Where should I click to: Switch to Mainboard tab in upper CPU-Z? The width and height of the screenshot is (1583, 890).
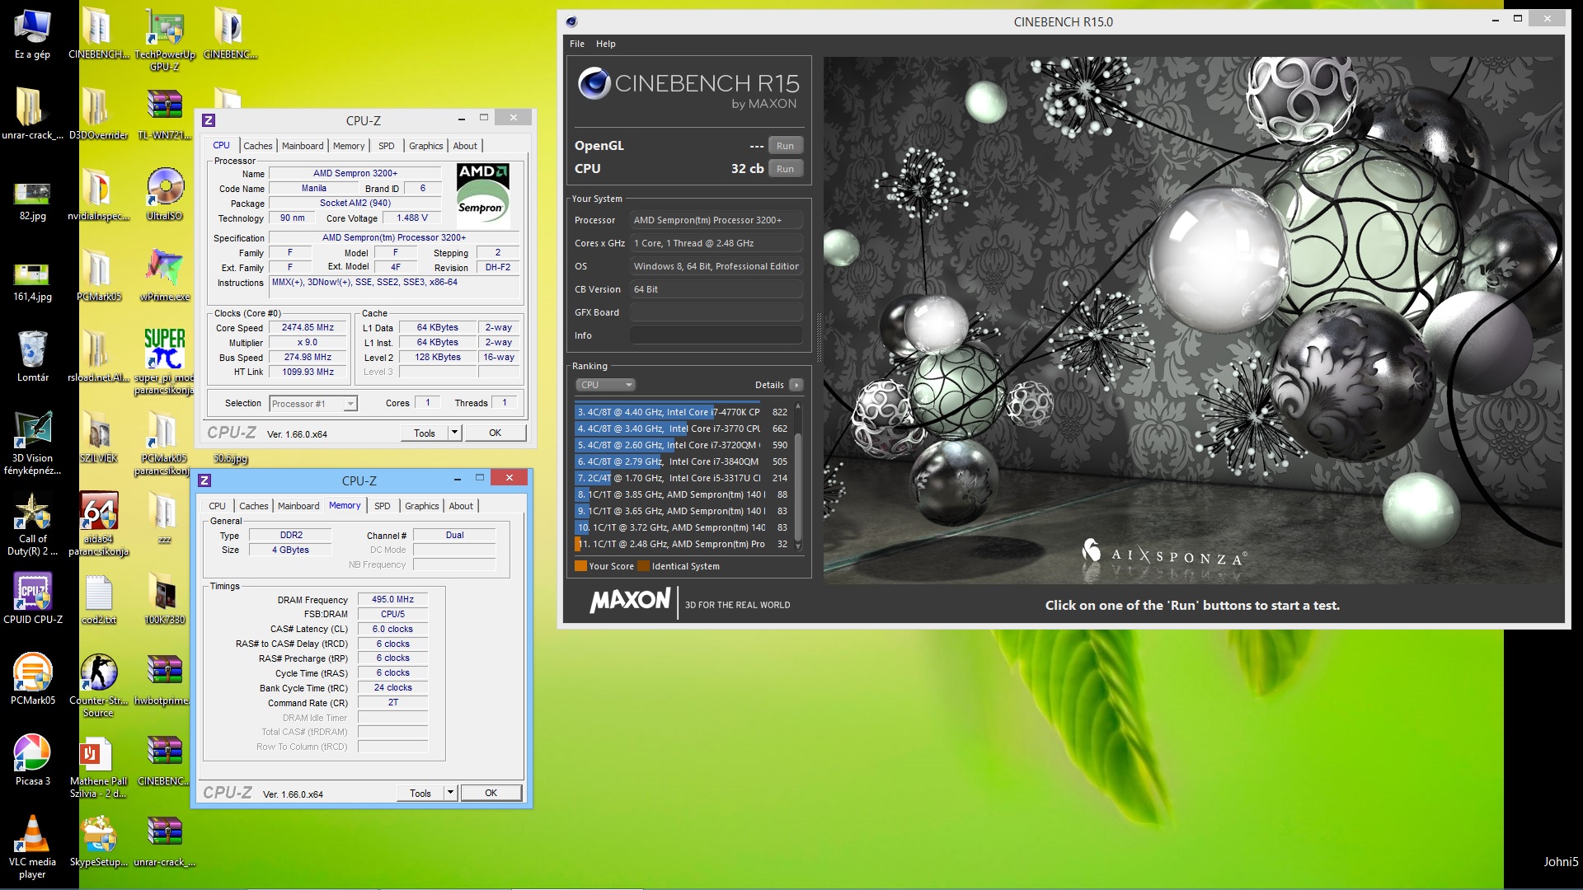tap(303, 146)
